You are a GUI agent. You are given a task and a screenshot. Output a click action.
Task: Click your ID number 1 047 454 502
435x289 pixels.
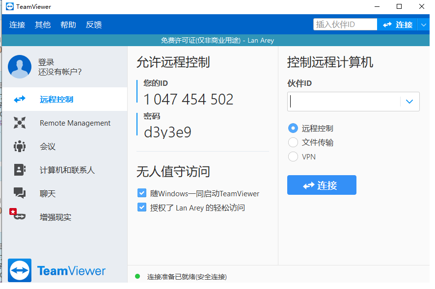click(189, 99)
